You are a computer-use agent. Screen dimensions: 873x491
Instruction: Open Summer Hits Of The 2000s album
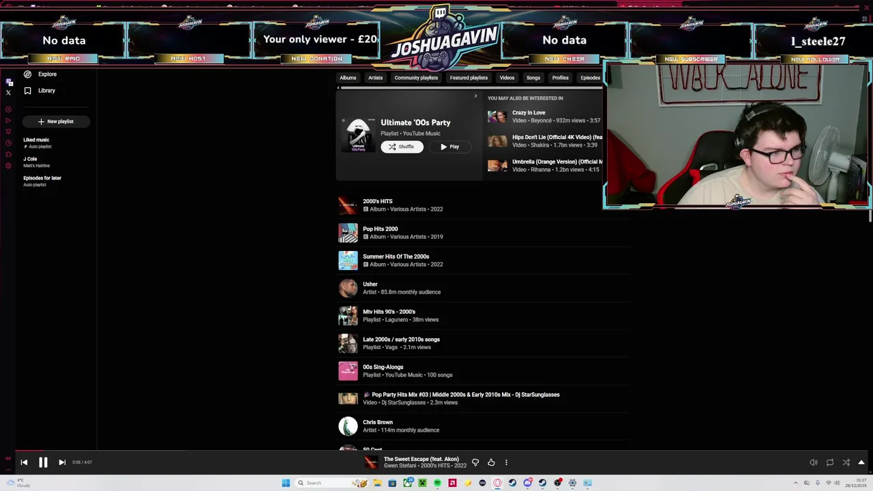484,261
